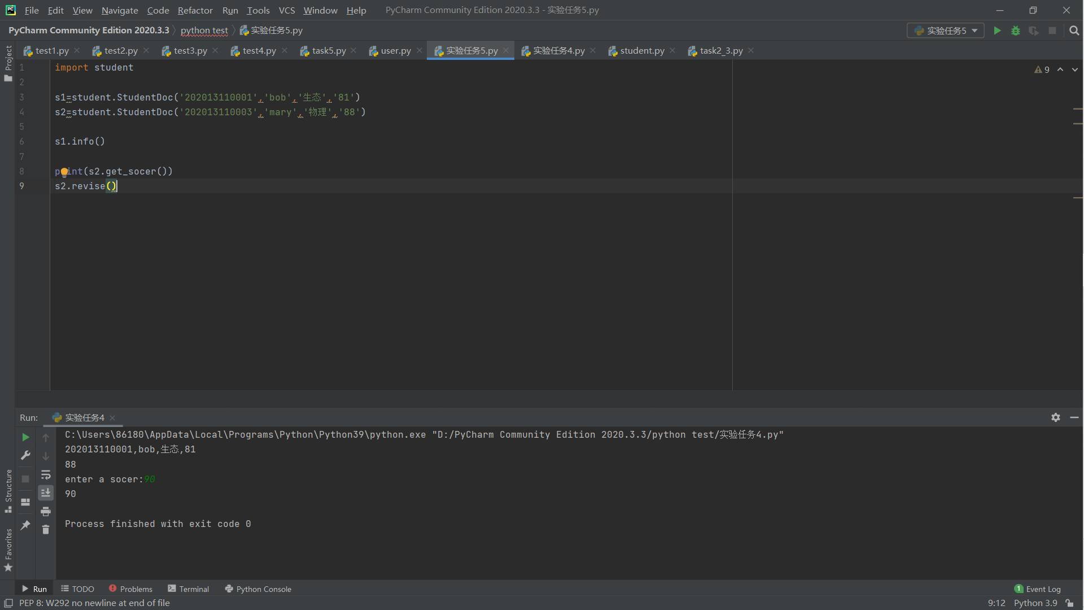Rerun program in Run panel

(x=25, y=437)
